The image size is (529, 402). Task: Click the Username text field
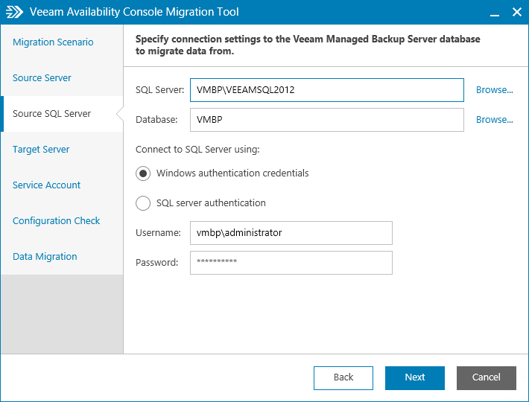[x=291, y=233]
